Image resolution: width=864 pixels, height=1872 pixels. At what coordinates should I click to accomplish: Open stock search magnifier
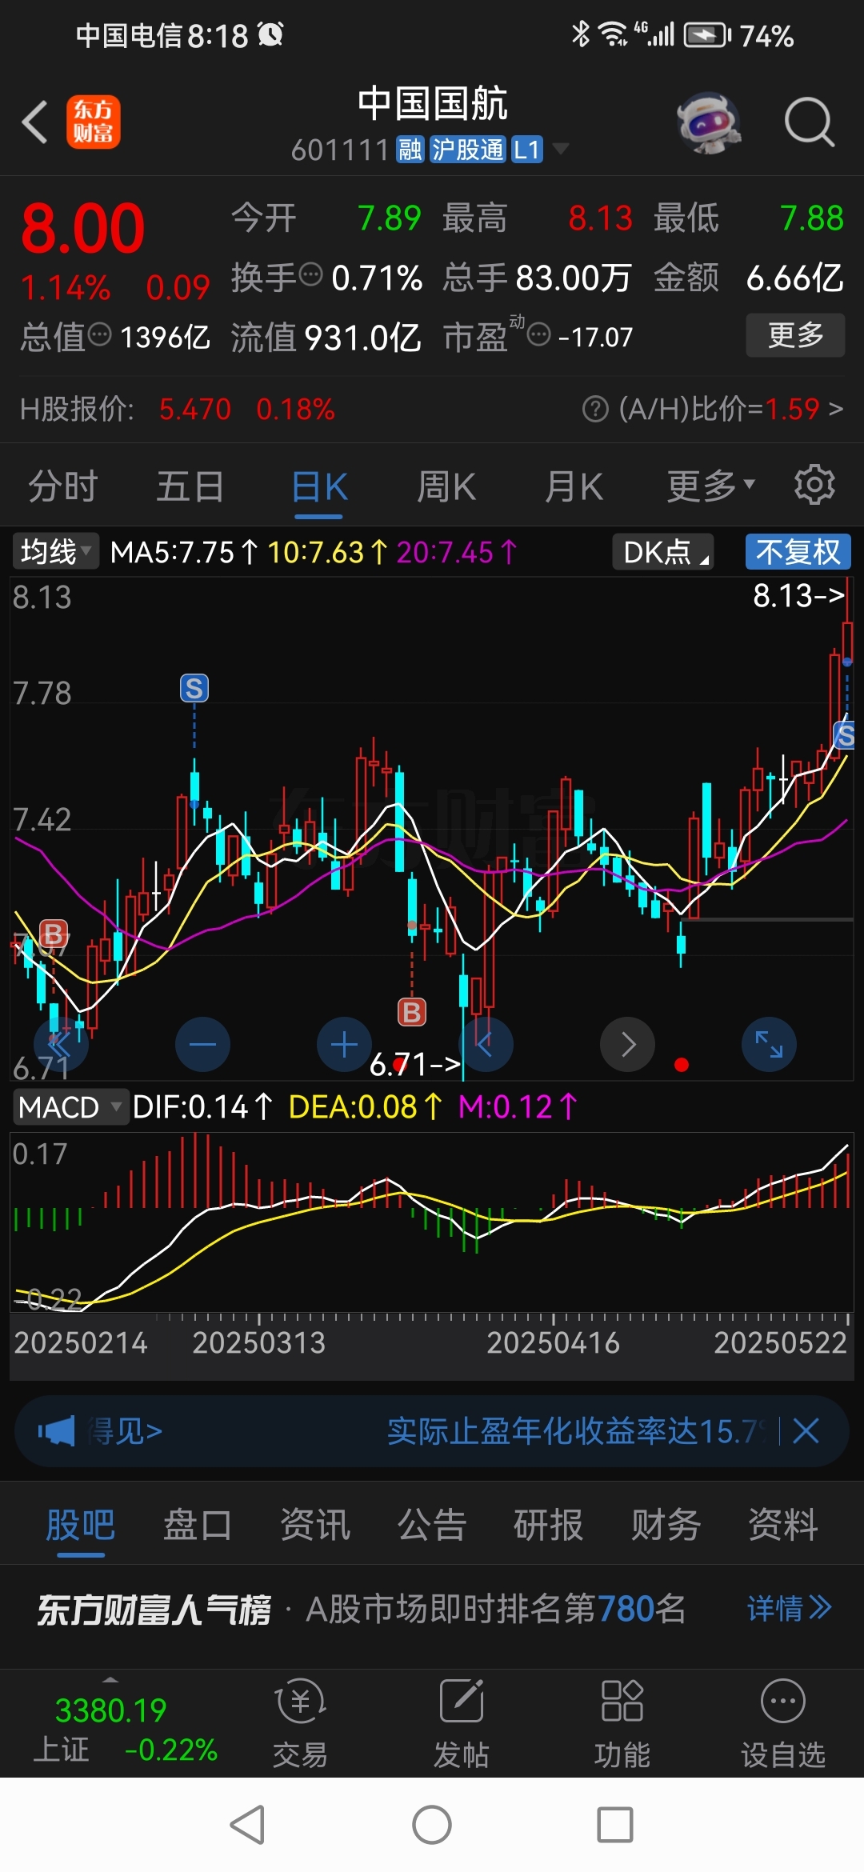click(810, 122)
